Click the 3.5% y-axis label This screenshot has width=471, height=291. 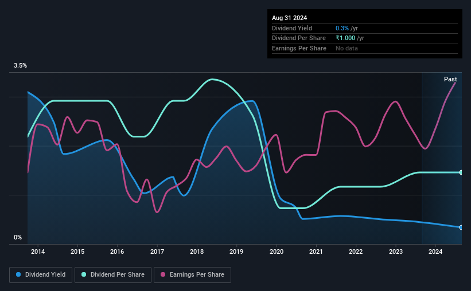pos(20,65)
